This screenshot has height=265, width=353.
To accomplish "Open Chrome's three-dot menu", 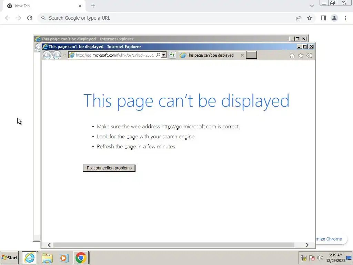I will coord(345,18).
